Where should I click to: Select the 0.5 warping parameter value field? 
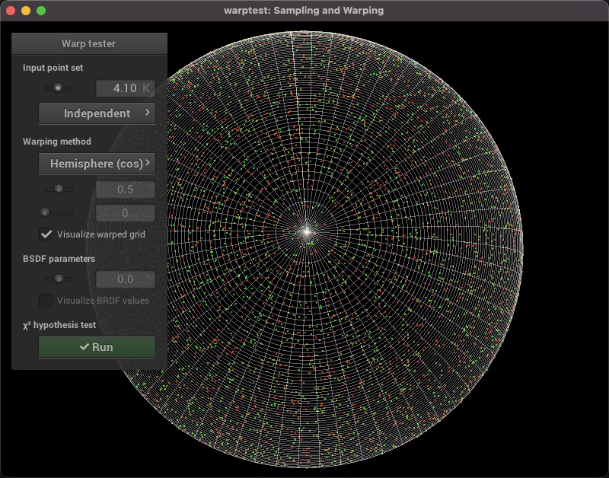tap(125, 190)
